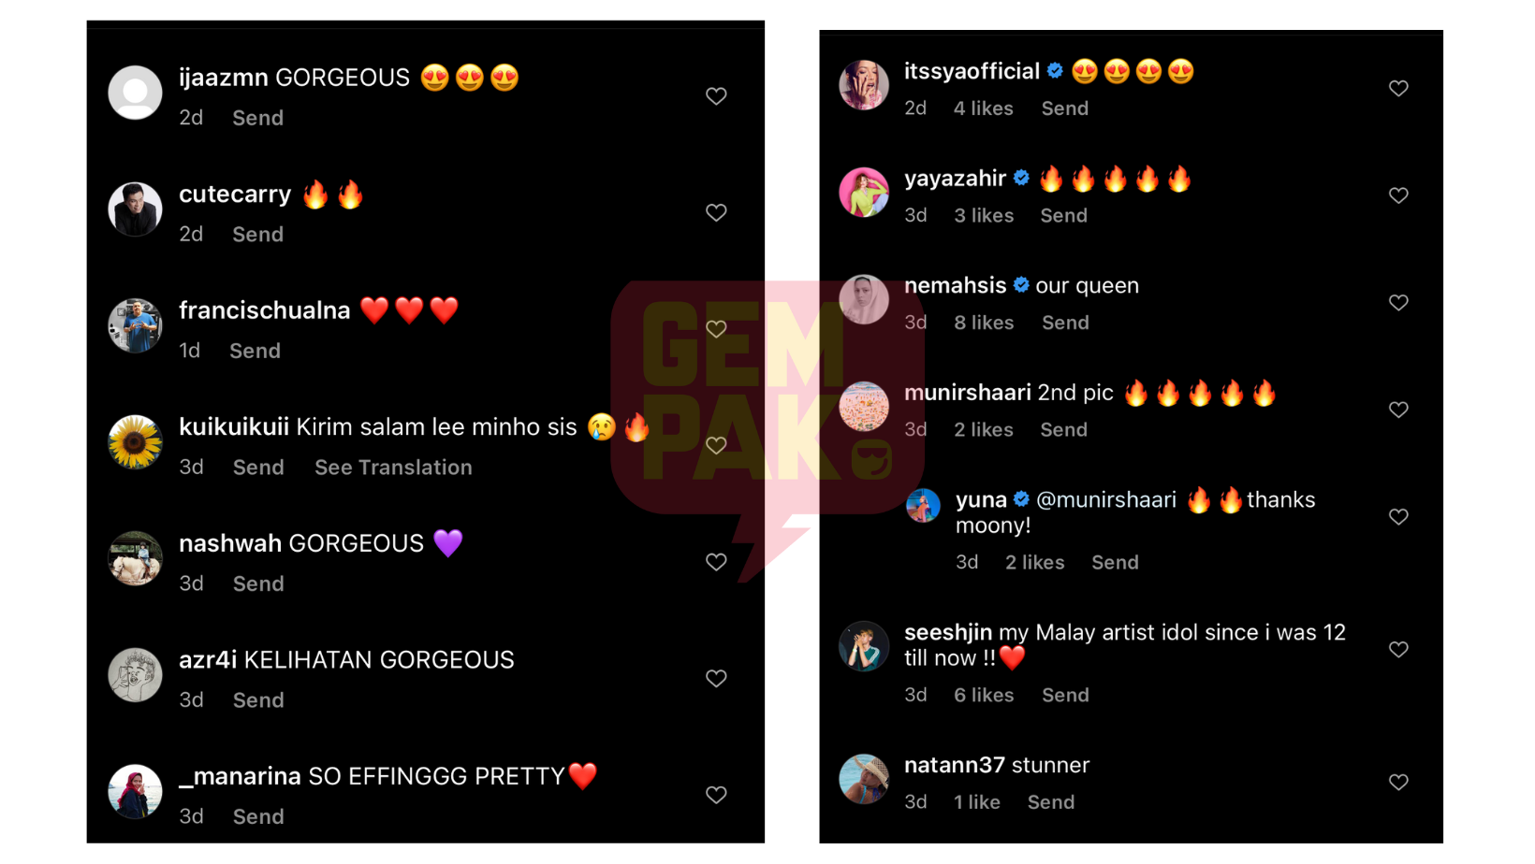Open See Translation on kuikuikuii's comment
Screen dimensions: 1535x864
(393, 468)
